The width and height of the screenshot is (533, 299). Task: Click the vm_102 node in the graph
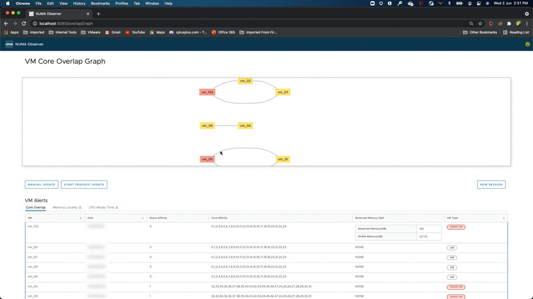tap(207, 92)
